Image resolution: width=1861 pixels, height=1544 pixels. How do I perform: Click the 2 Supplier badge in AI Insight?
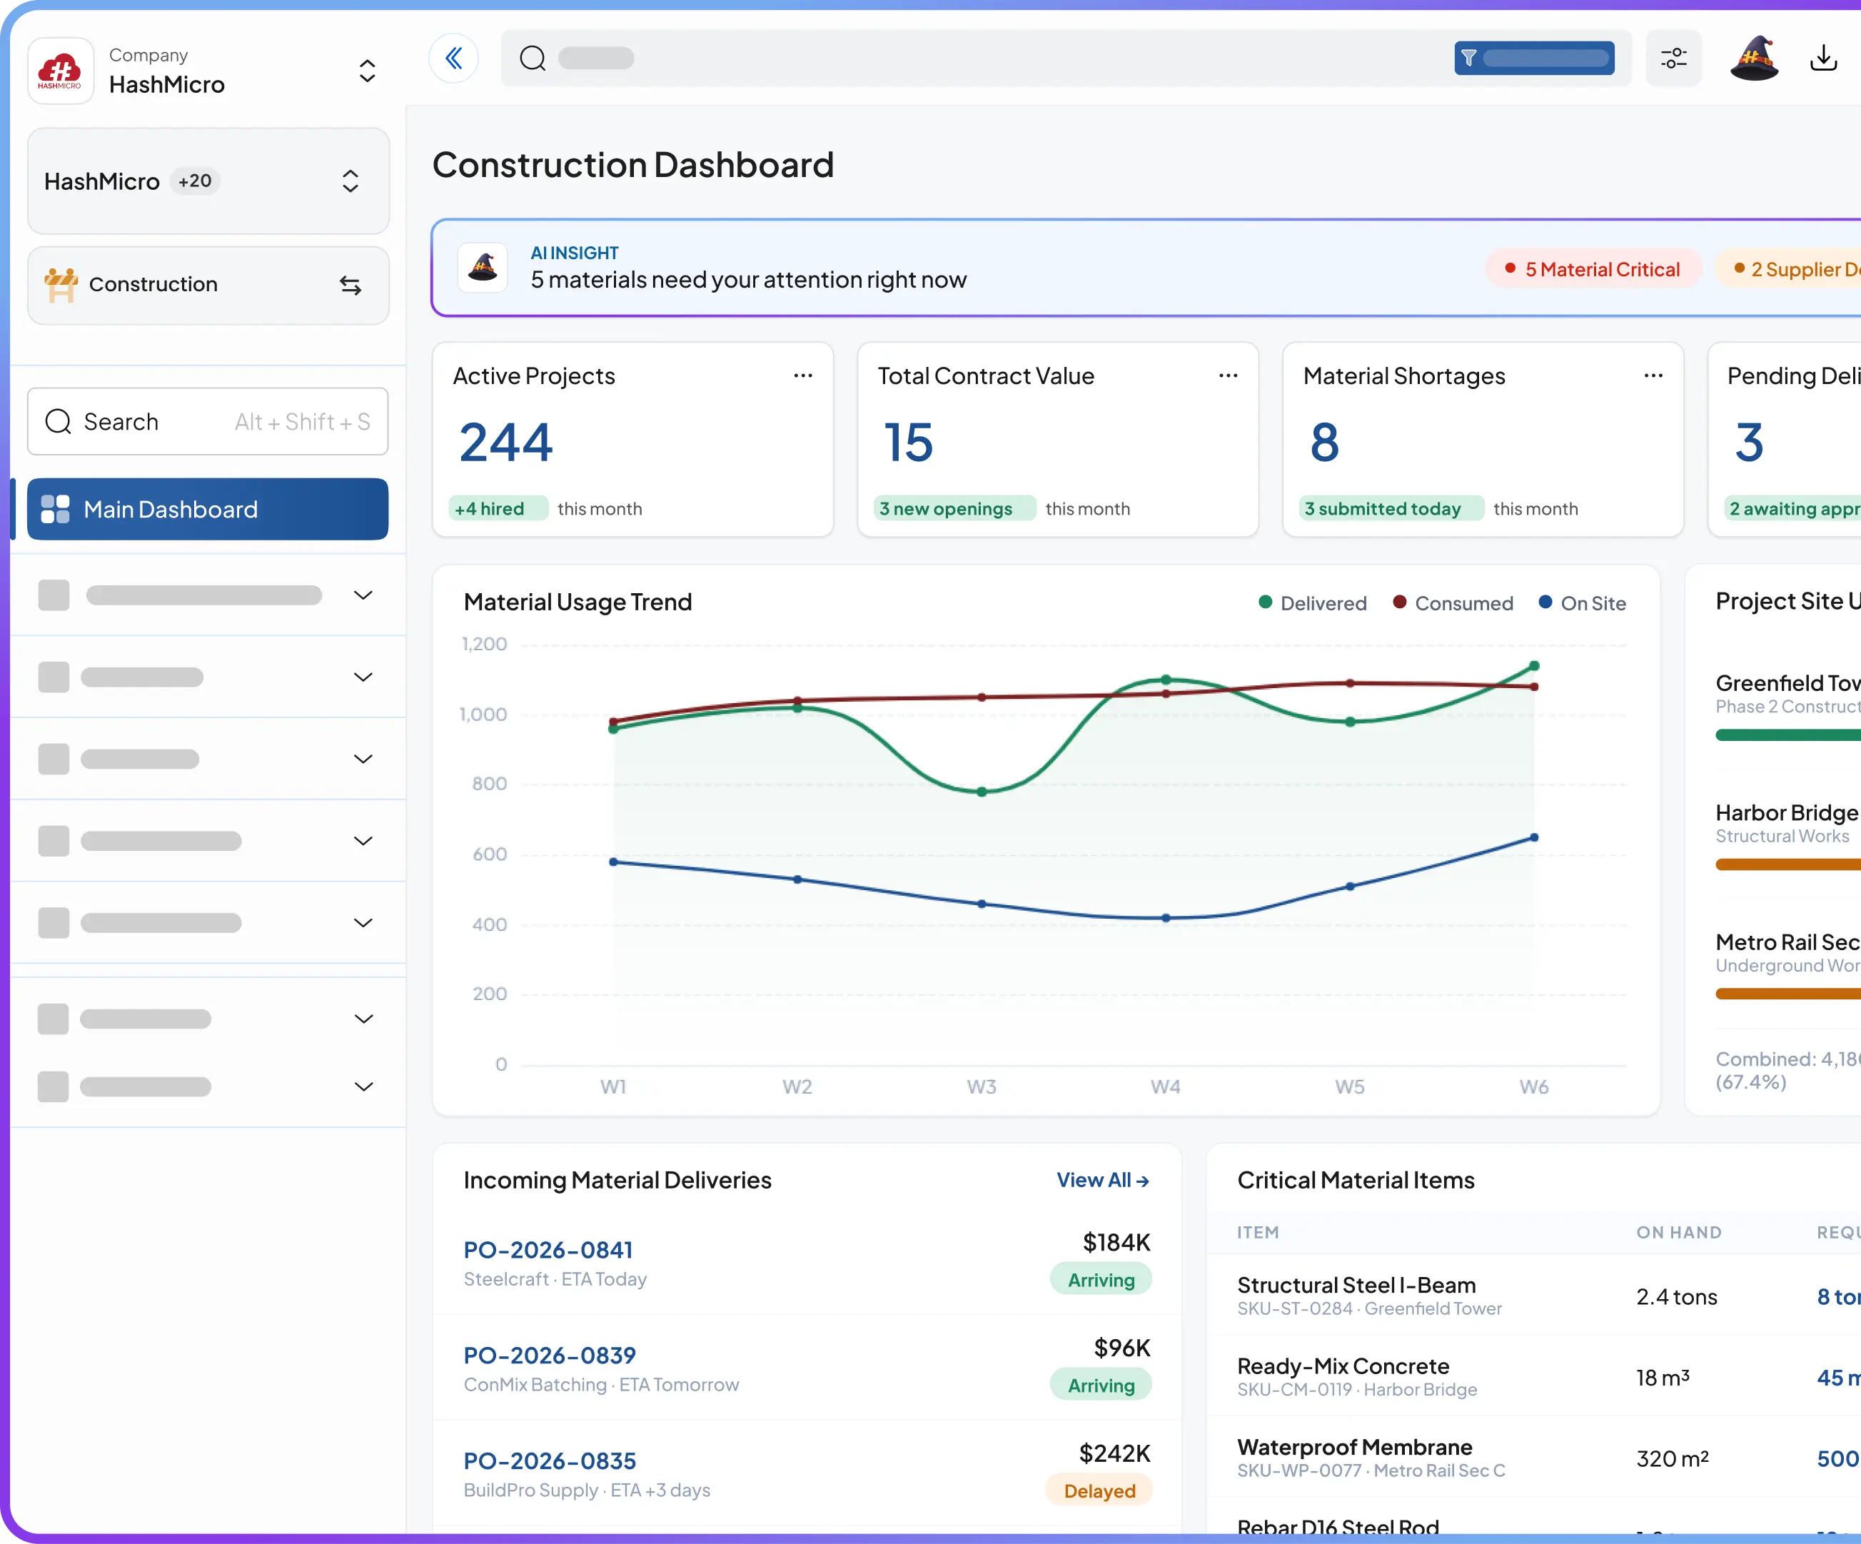[1788, 269]
